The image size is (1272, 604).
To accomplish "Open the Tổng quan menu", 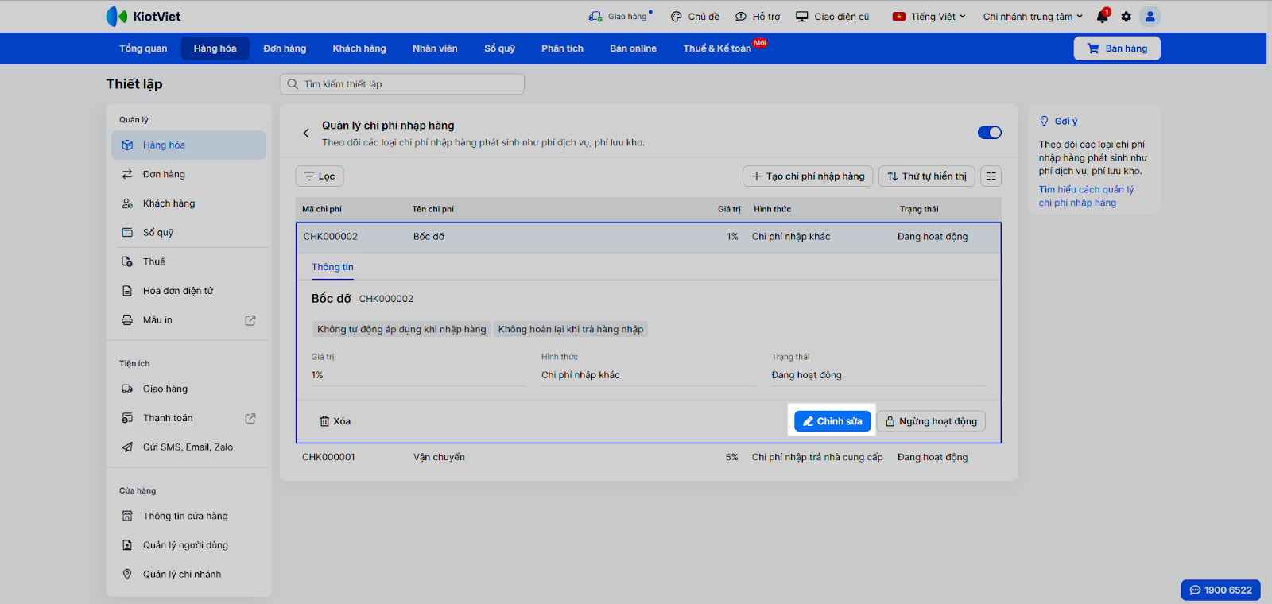I will click(143, 48).
